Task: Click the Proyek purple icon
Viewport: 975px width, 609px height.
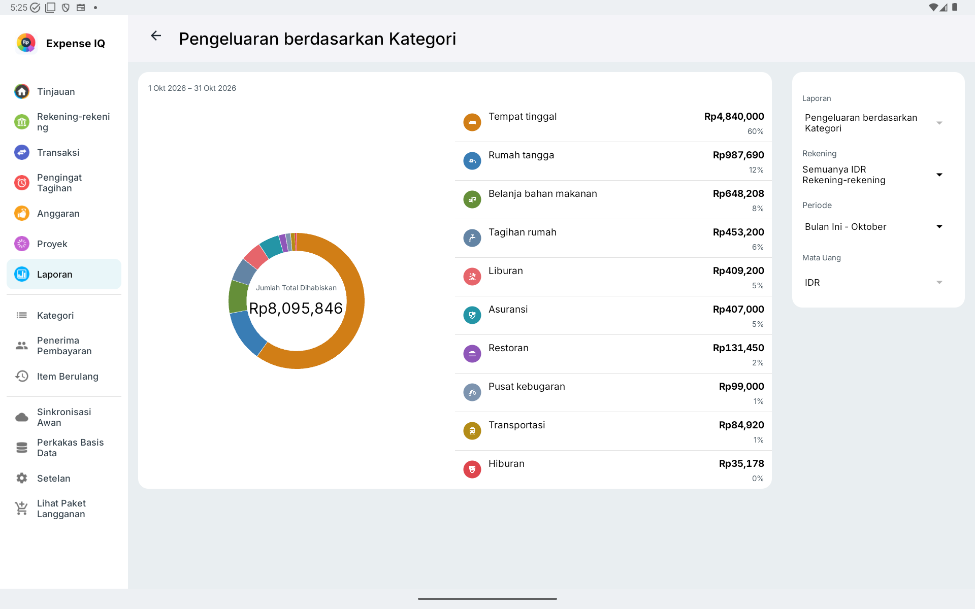Action: [x=22, y=244]
